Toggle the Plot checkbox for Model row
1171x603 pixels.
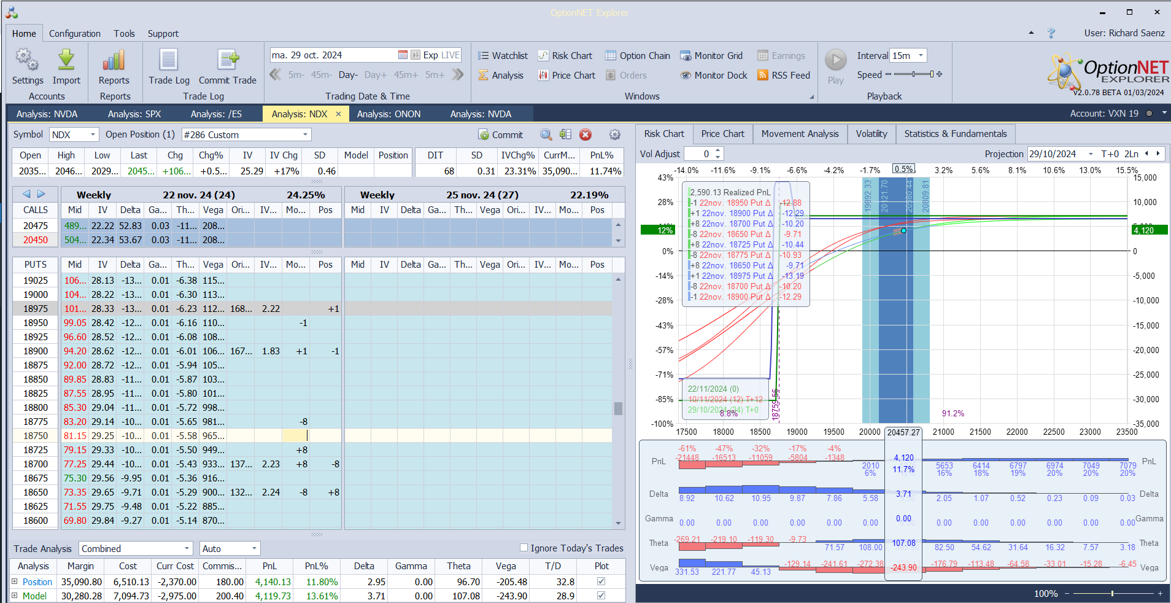click(601, 596)
